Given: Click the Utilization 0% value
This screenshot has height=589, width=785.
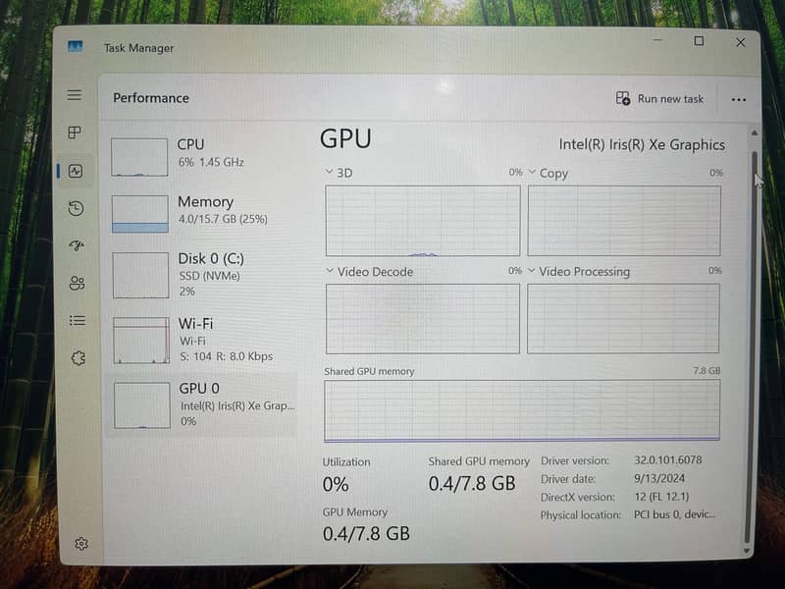Looking at the screenshot, I should click(x=336, y=484).
